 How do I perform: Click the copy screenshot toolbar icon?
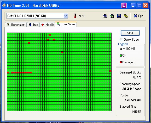pyautogui.click(x=112, y=16)
